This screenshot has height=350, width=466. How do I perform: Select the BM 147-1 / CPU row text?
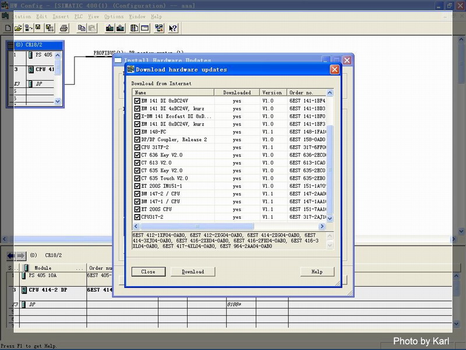click(x=161, y=201)
